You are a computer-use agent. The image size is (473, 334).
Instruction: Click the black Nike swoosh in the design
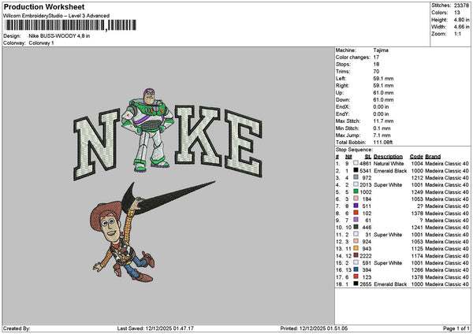pyautogui.click(x=167, y=198)
